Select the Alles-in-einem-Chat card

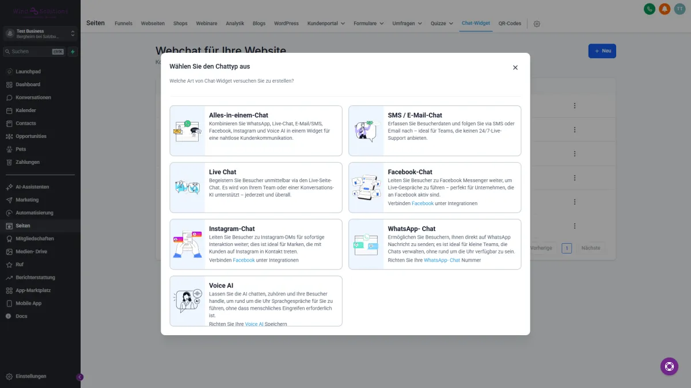click(256, 130)
